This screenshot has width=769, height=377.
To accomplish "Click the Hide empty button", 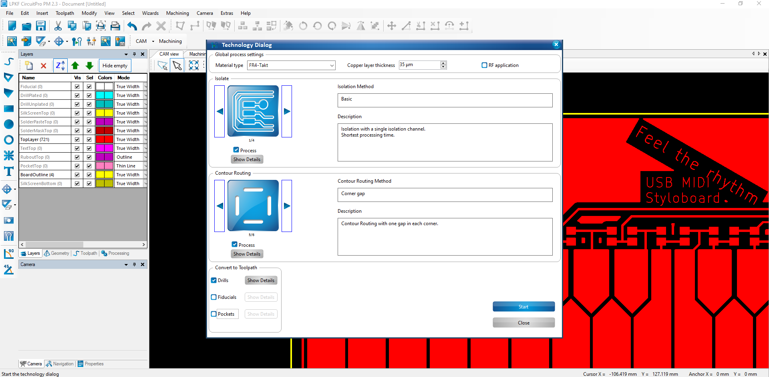I will click(115, 65).
